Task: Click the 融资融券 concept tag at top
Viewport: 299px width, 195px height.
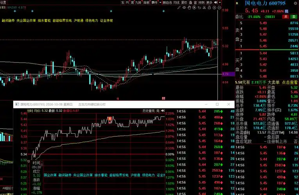Action: [x=8, y=21]
